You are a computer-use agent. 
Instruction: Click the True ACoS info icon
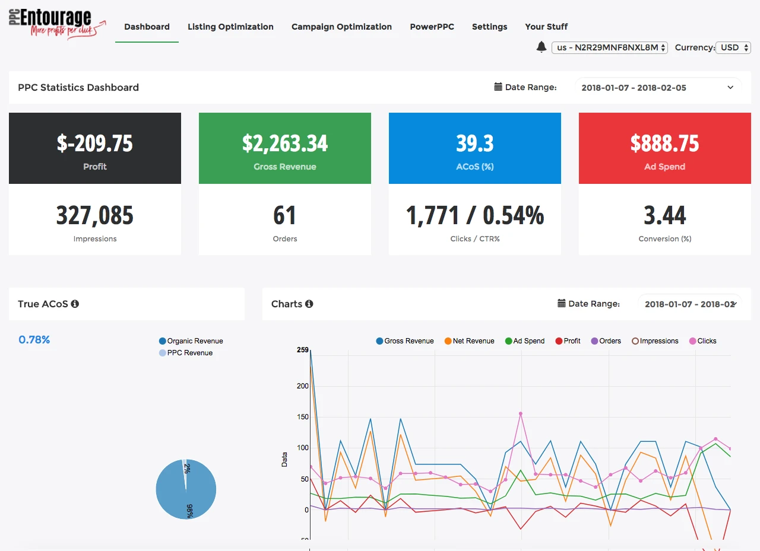[75, 304]
